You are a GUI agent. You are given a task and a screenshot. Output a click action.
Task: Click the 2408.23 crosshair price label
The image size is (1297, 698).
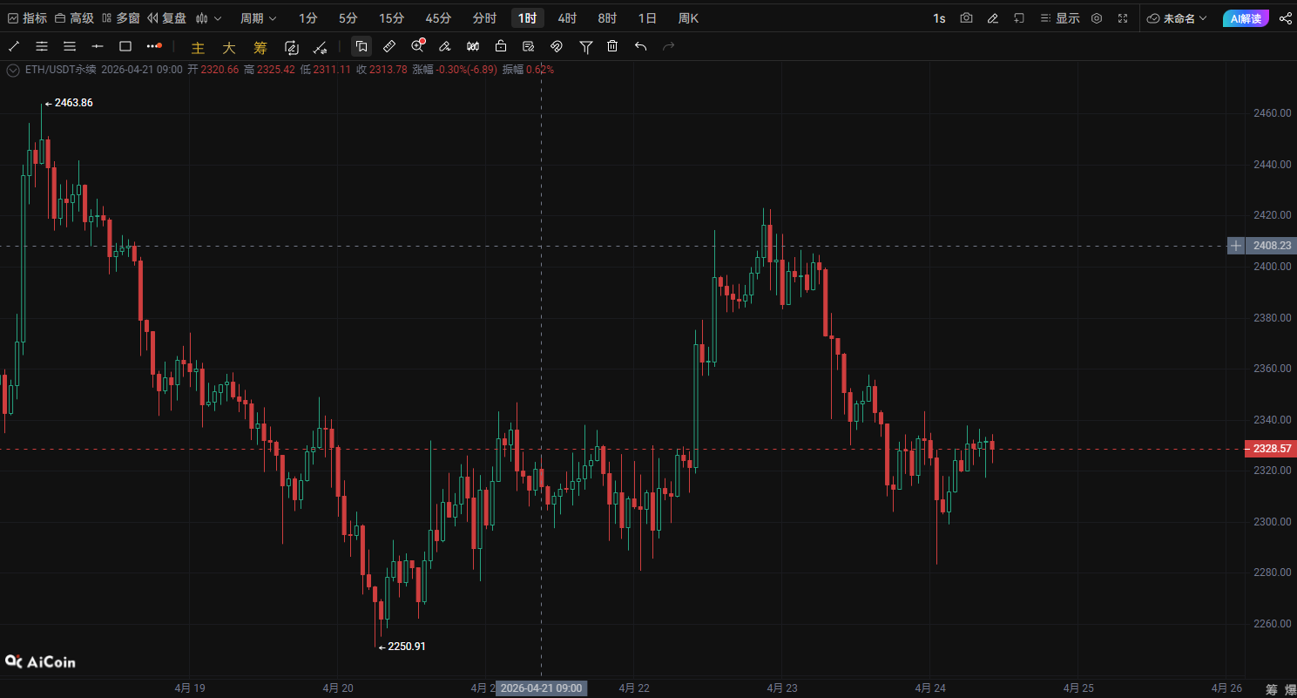(x=1271, y=246)
